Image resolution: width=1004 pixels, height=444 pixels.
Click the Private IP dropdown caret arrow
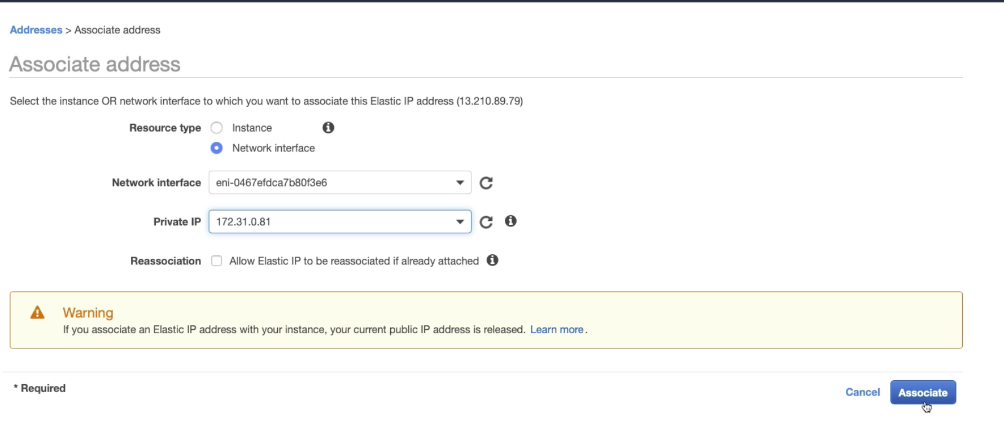tap(460, 221)
